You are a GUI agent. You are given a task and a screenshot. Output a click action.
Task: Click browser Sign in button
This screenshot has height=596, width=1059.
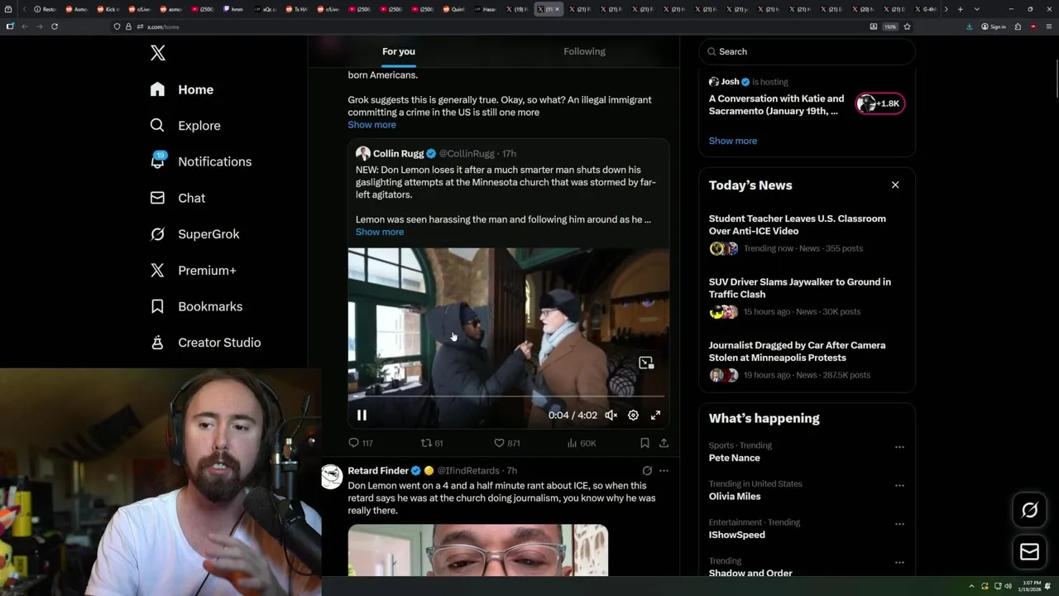coord(994,26)
